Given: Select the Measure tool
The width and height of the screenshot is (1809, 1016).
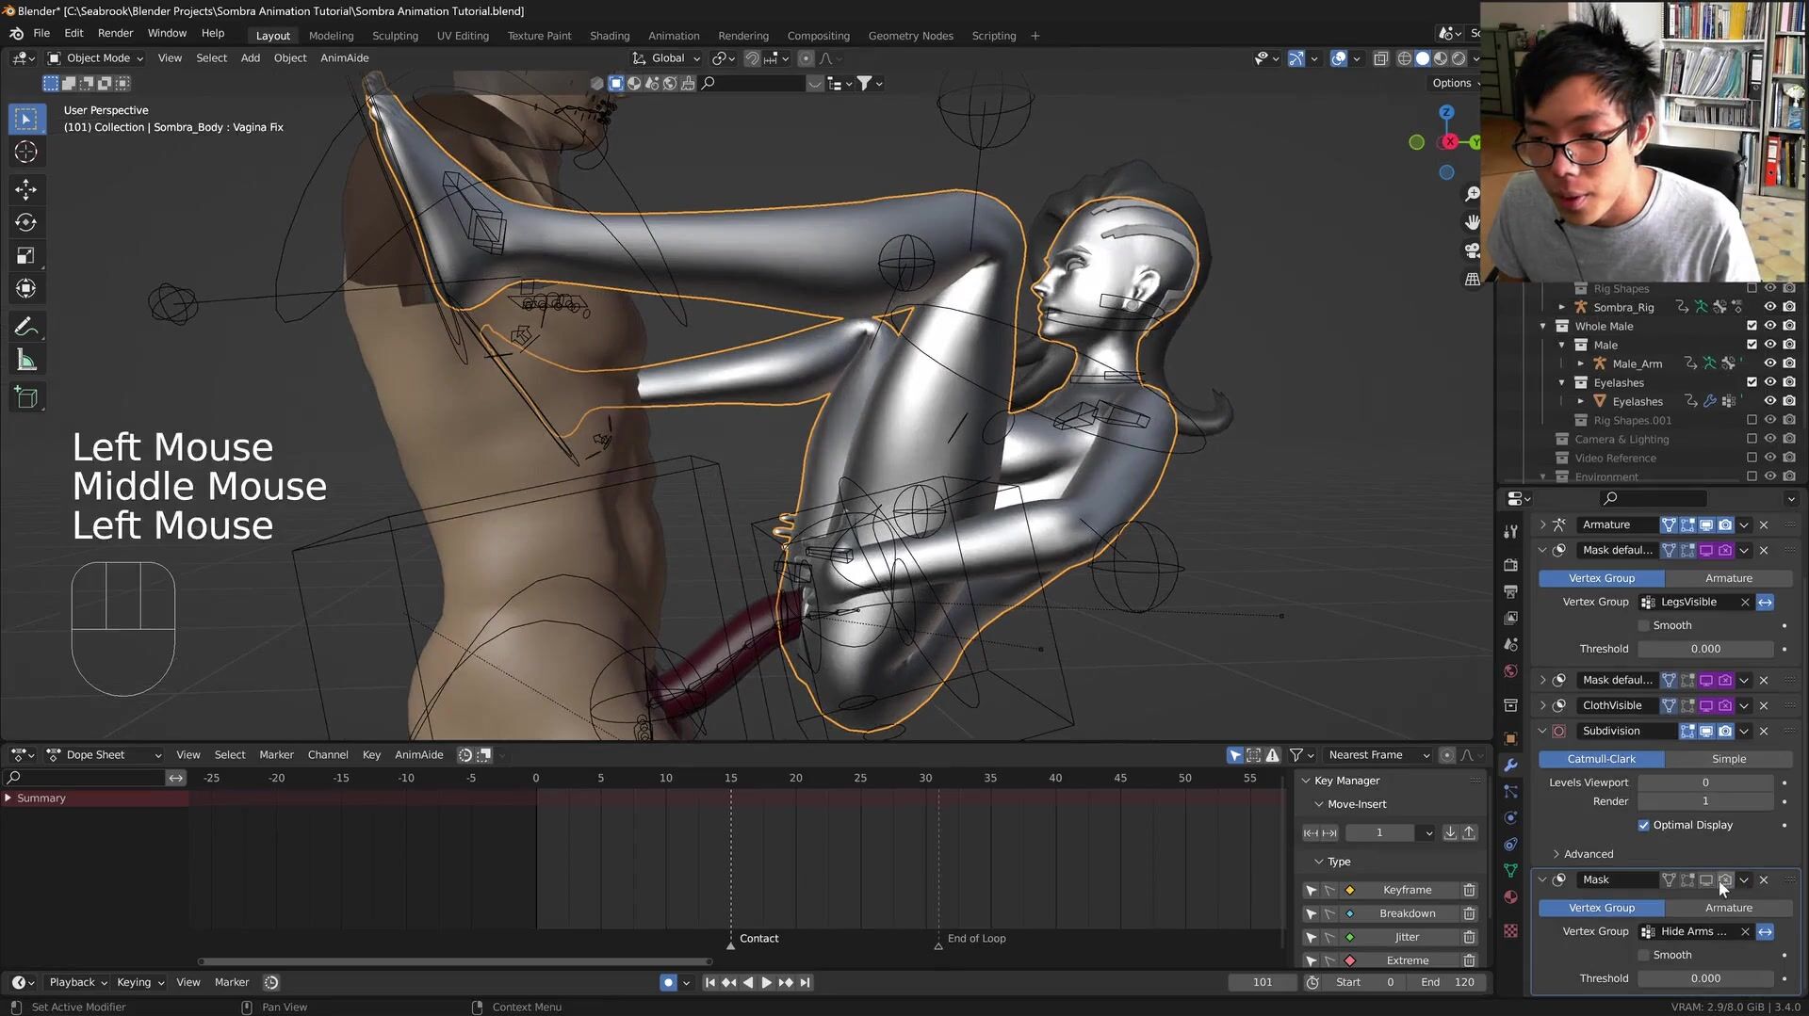Looking at the screenshot, I should [x=25, y=361].
